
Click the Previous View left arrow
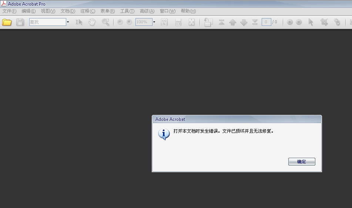pos(290,22)
